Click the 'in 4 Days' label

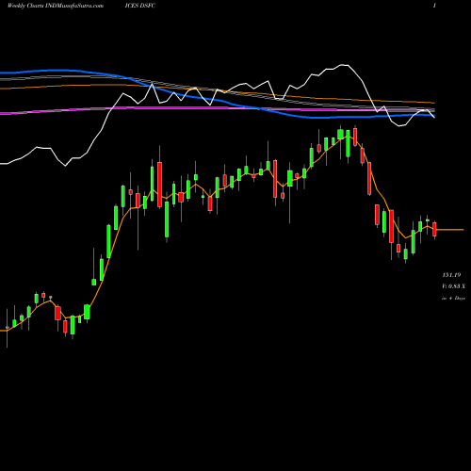pyautogui.click(x=453, y=298)
